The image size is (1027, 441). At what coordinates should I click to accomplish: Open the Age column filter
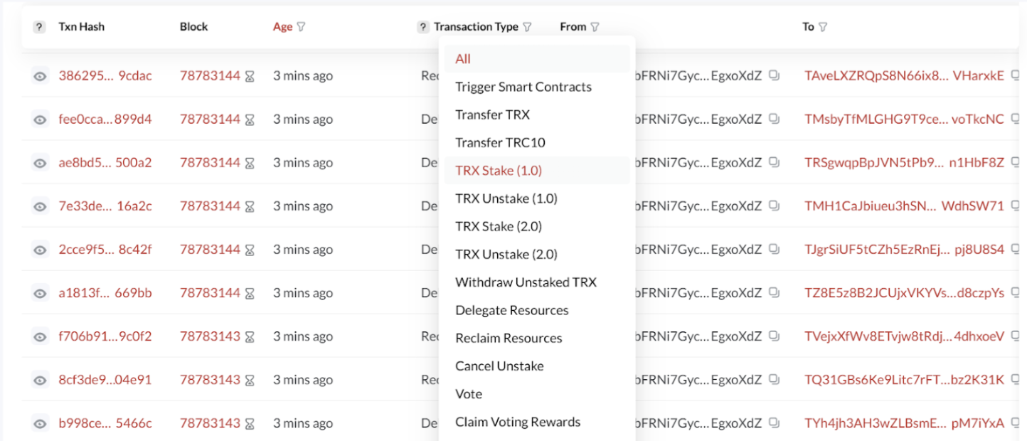301,27
